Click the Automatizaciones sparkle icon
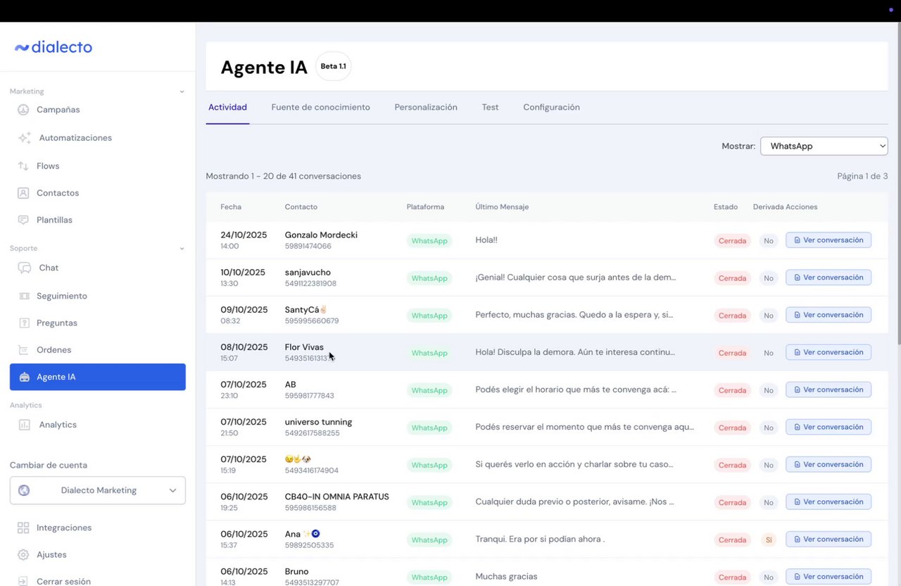Image resolution: width=901 pixels, height=586 pixels. tap(25, 138)
